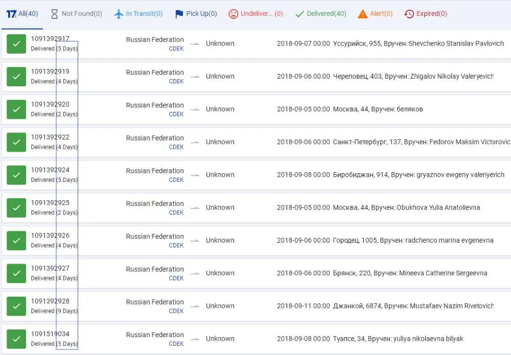Select tracking number 1091392927
The width and height of the screenshot is (511, 355).
tap(50, 268)
